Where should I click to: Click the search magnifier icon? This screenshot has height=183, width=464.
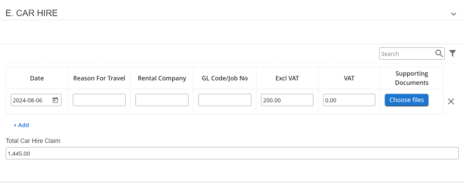pyautogui.click(x=439, y=54)
